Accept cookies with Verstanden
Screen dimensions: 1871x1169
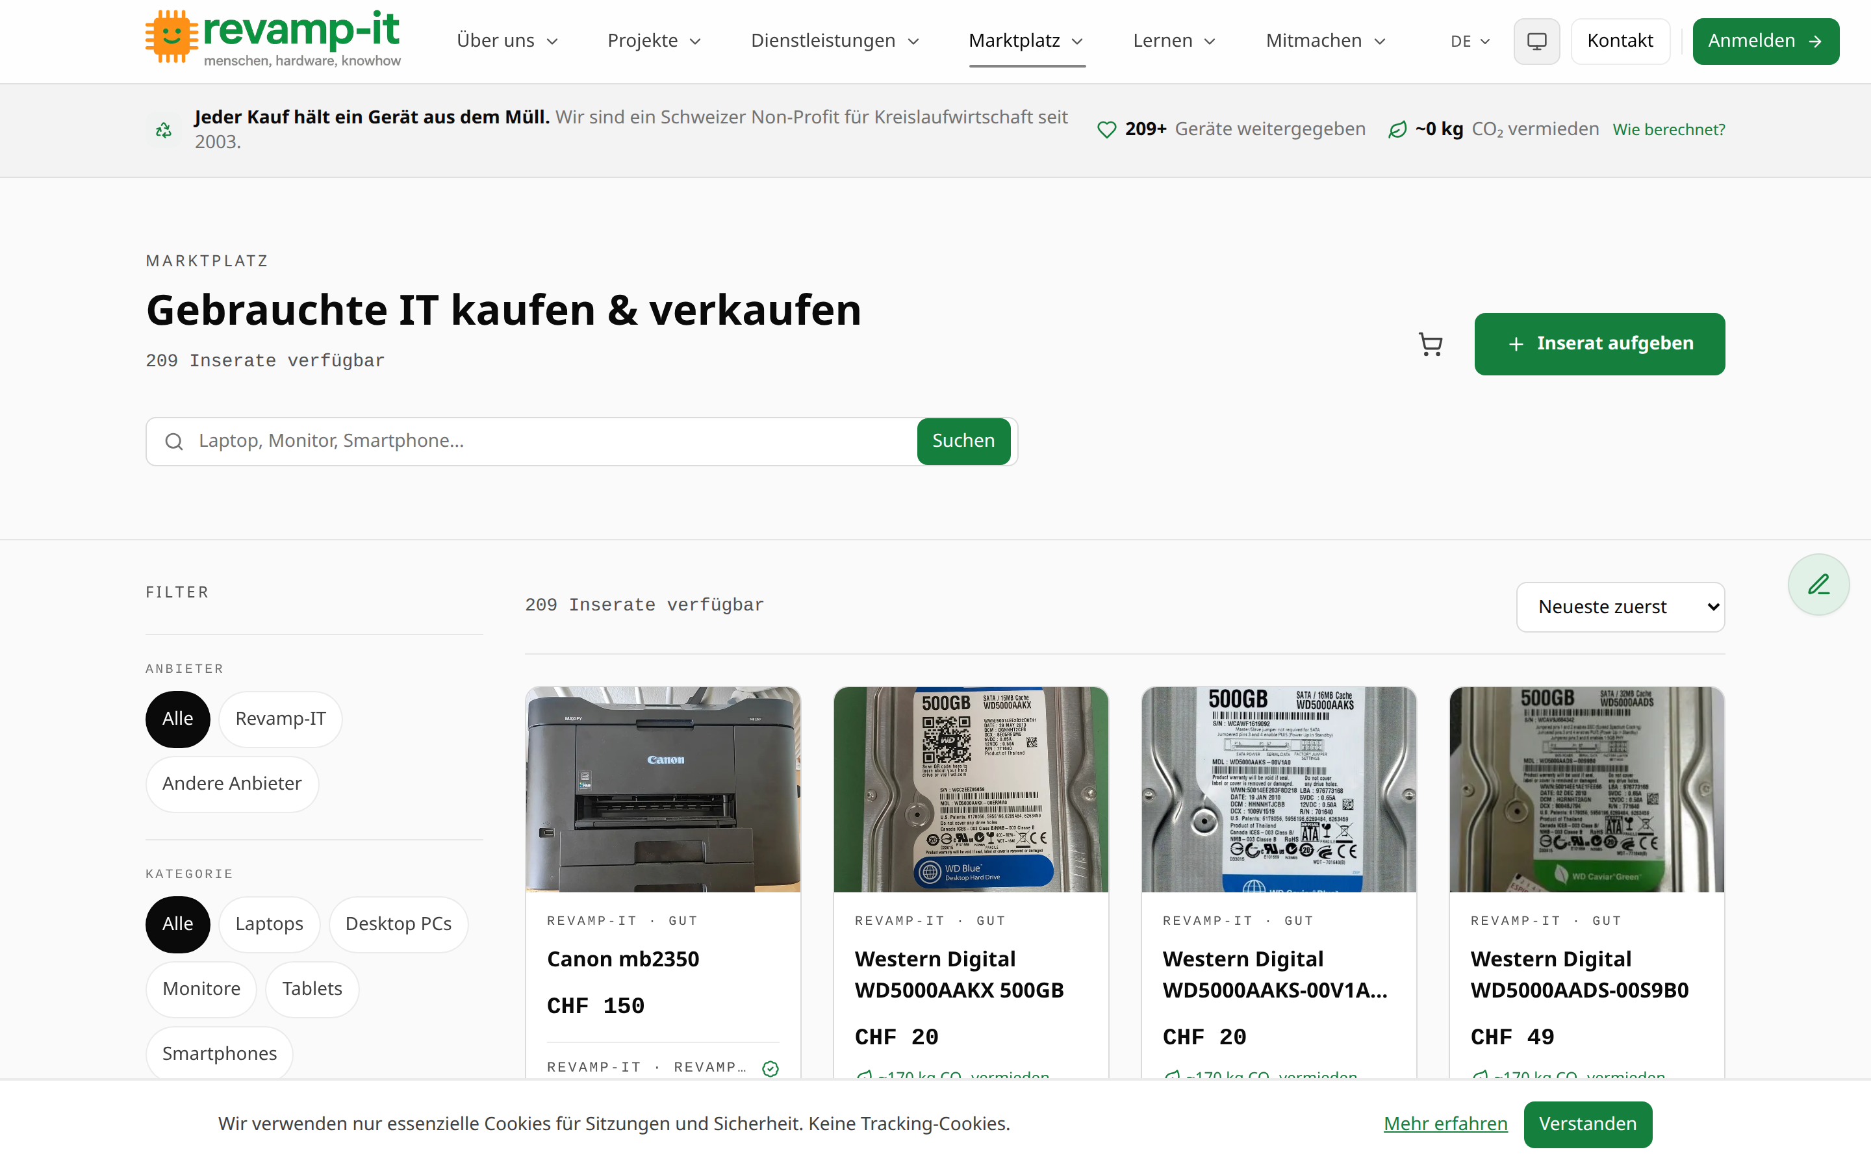tap(1587, 1124)
